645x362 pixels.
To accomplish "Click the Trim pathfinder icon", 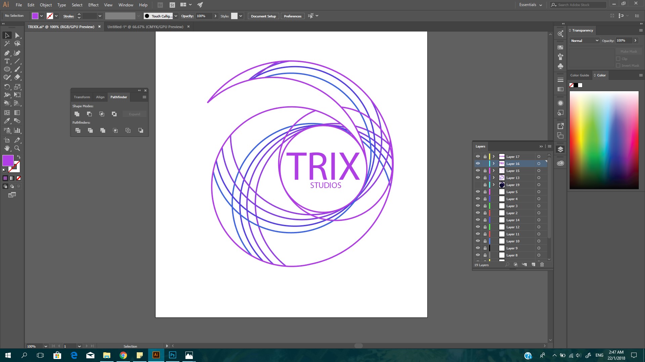I will (x=90, y=130).
